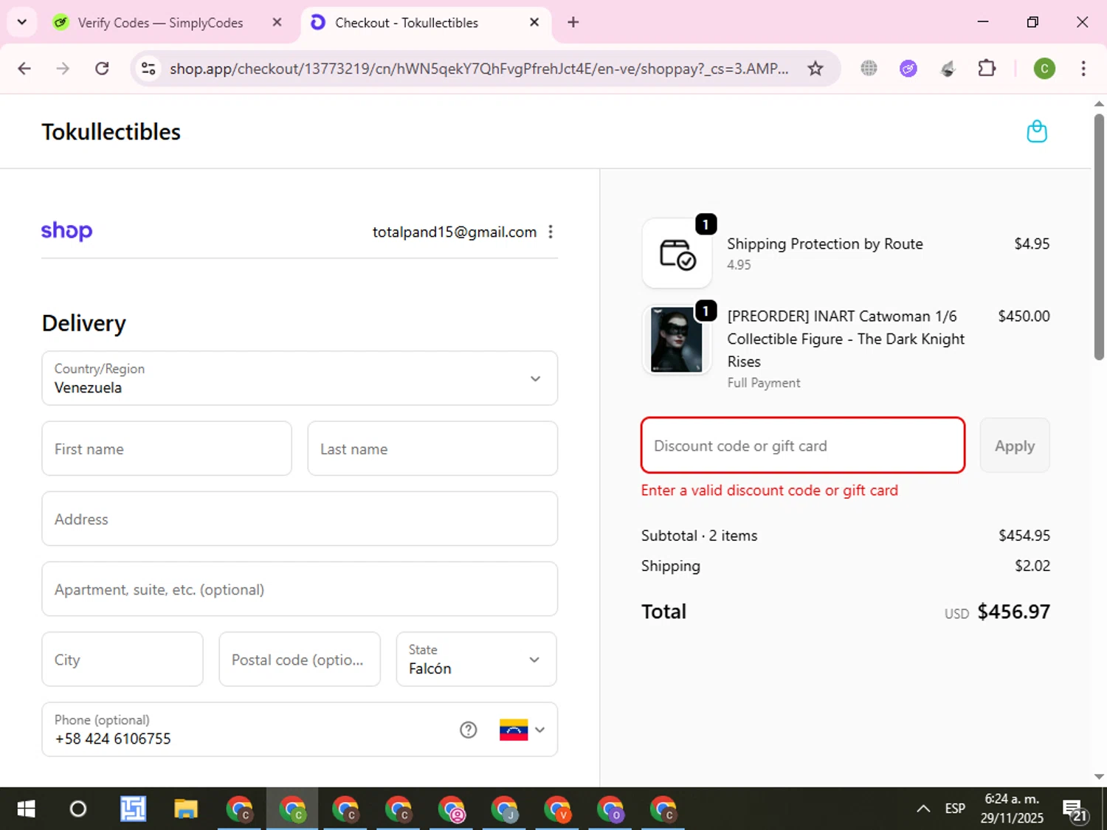Click the scrollbar down arrow

[1099, 777]
